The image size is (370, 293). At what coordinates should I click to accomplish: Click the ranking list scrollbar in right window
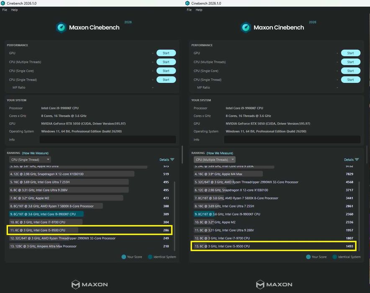click(359, 216)
